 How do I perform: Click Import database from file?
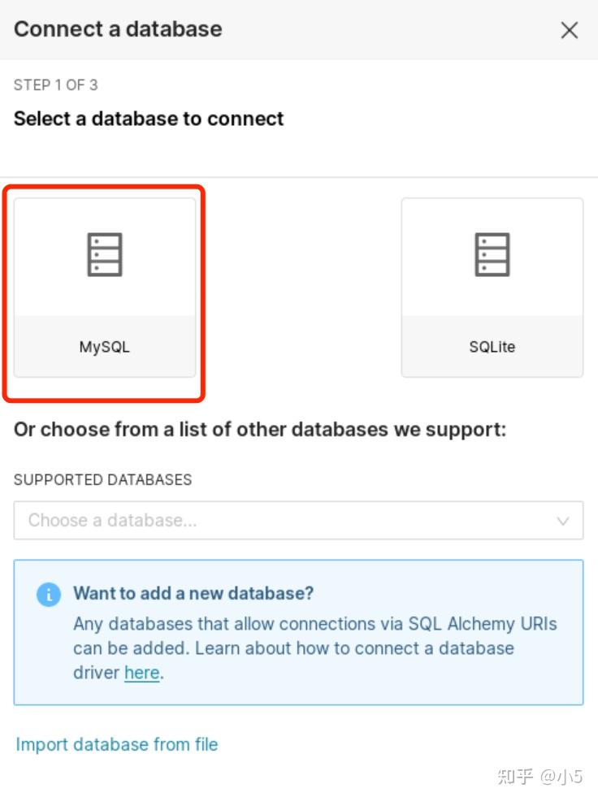[x=116, y=744]
